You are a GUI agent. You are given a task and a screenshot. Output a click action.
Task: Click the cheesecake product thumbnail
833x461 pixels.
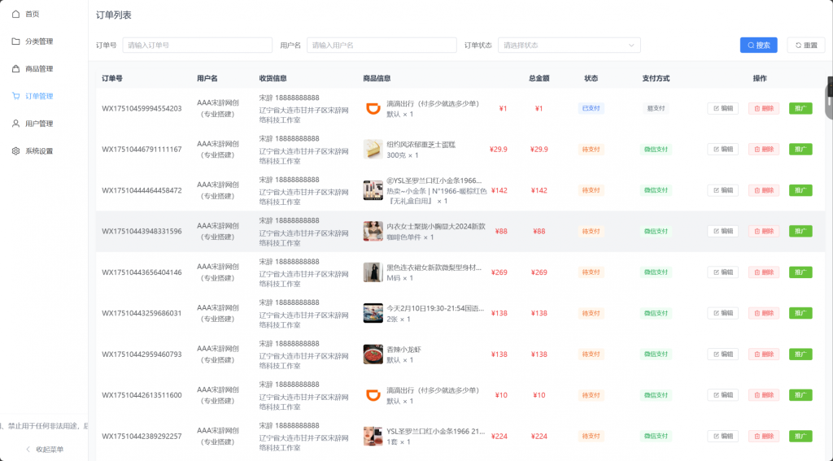tap(373, 150)
